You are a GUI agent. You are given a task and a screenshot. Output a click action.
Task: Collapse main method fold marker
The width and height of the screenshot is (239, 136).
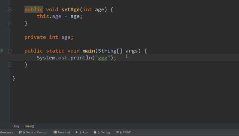(x=10, y=51)
